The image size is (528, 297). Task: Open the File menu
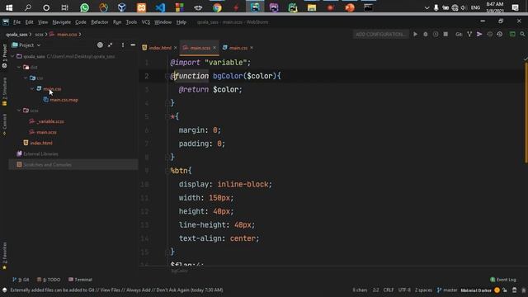[16, 22]
